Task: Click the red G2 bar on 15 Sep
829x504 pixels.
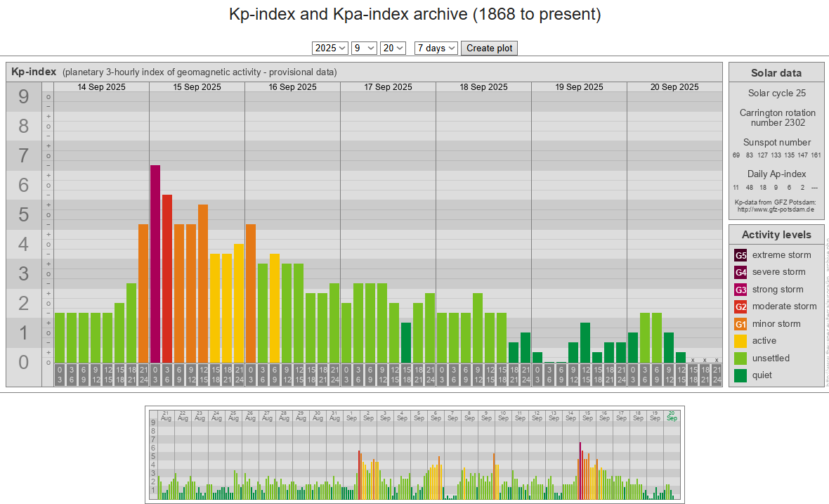Action: [167, 278]
